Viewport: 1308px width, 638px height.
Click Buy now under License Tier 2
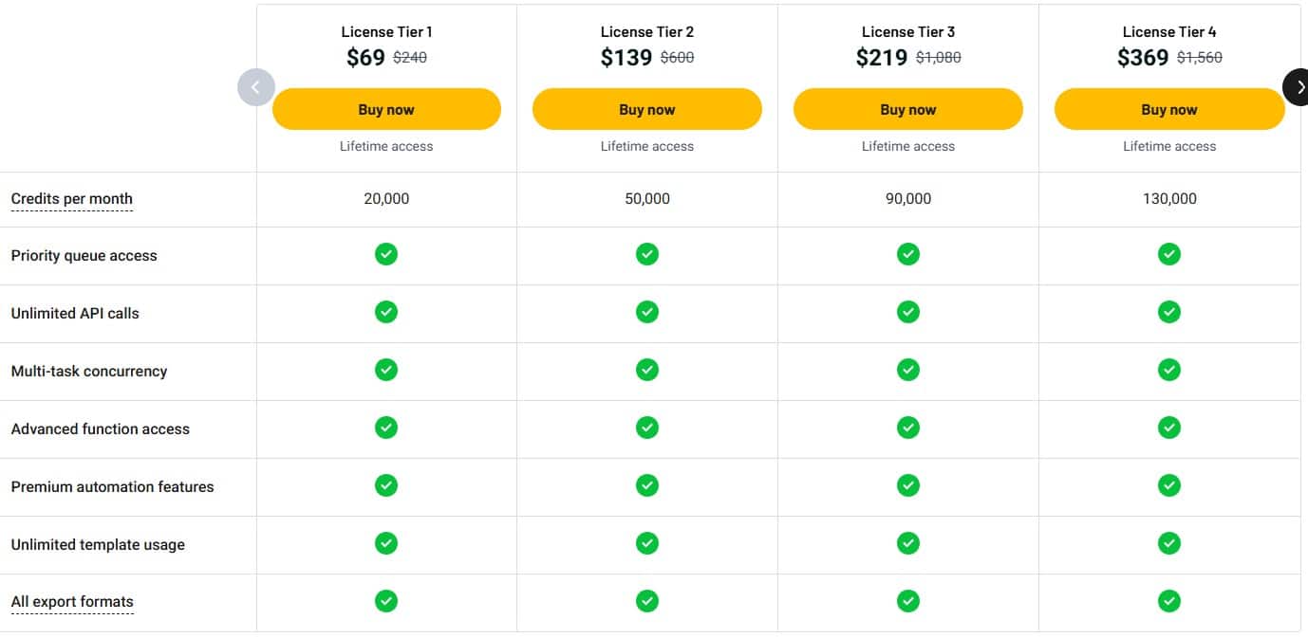pos(646,109)
